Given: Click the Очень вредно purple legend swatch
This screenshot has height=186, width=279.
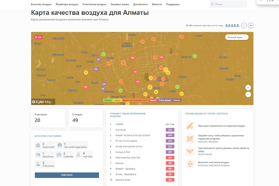Looking at the screenshot, I should 165,100.
